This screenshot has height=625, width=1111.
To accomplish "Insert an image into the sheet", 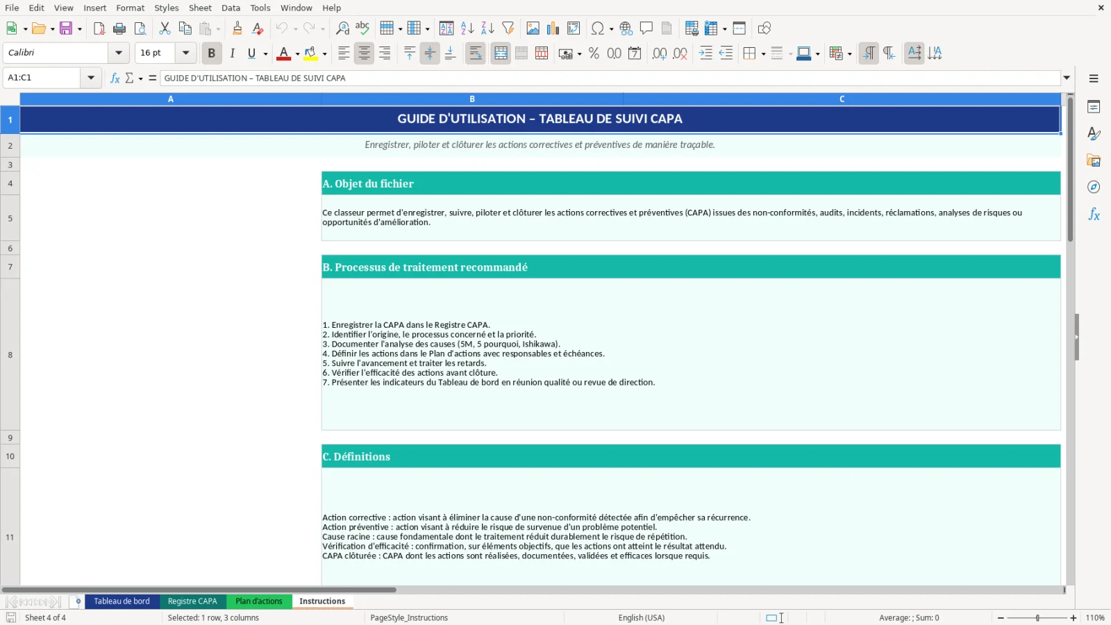I will point(533,28).
